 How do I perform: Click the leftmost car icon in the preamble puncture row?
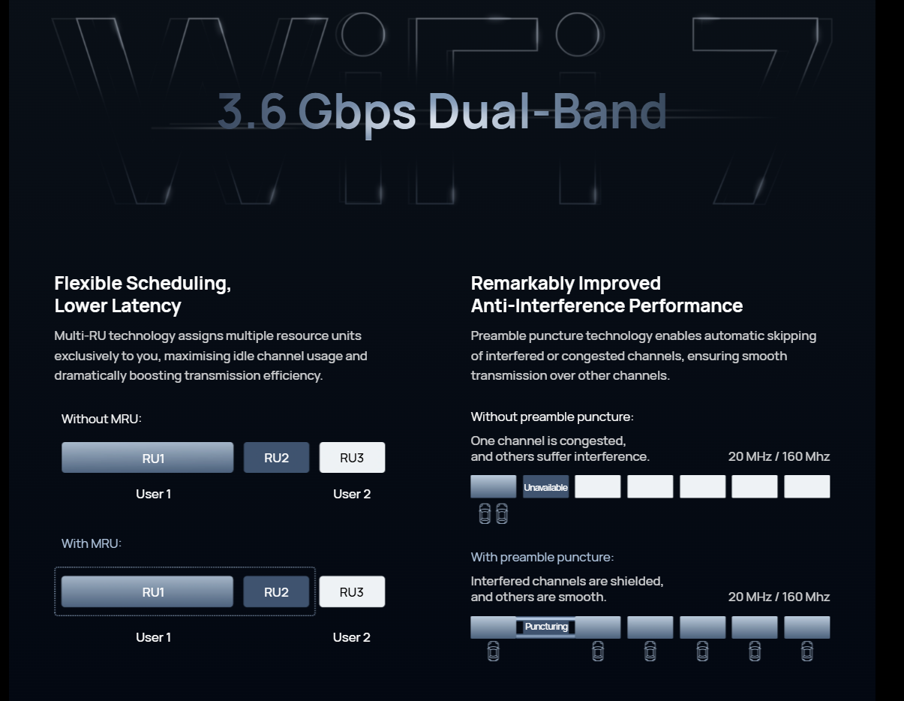click(493, 651)
